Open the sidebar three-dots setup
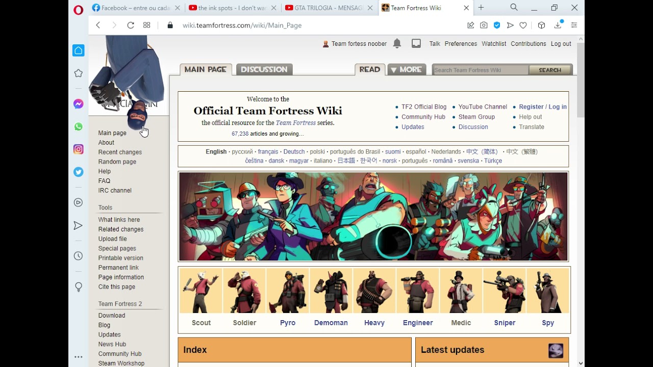 (78, 357)
